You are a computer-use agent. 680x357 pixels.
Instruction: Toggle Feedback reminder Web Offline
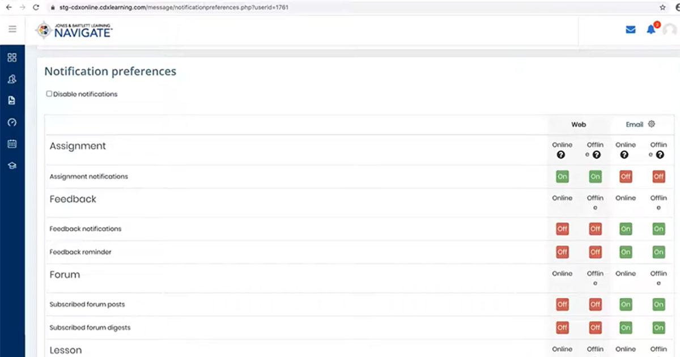[x=595, y=252]
